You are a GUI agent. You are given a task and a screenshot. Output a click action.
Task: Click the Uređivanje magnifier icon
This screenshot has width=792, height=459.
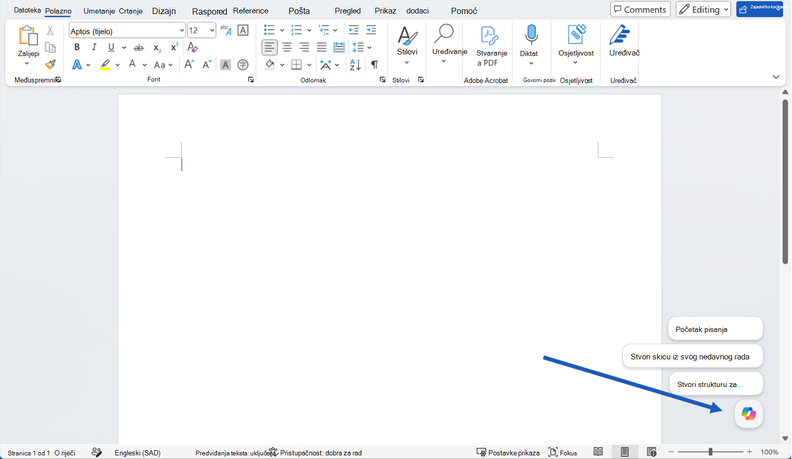(444, 33)
